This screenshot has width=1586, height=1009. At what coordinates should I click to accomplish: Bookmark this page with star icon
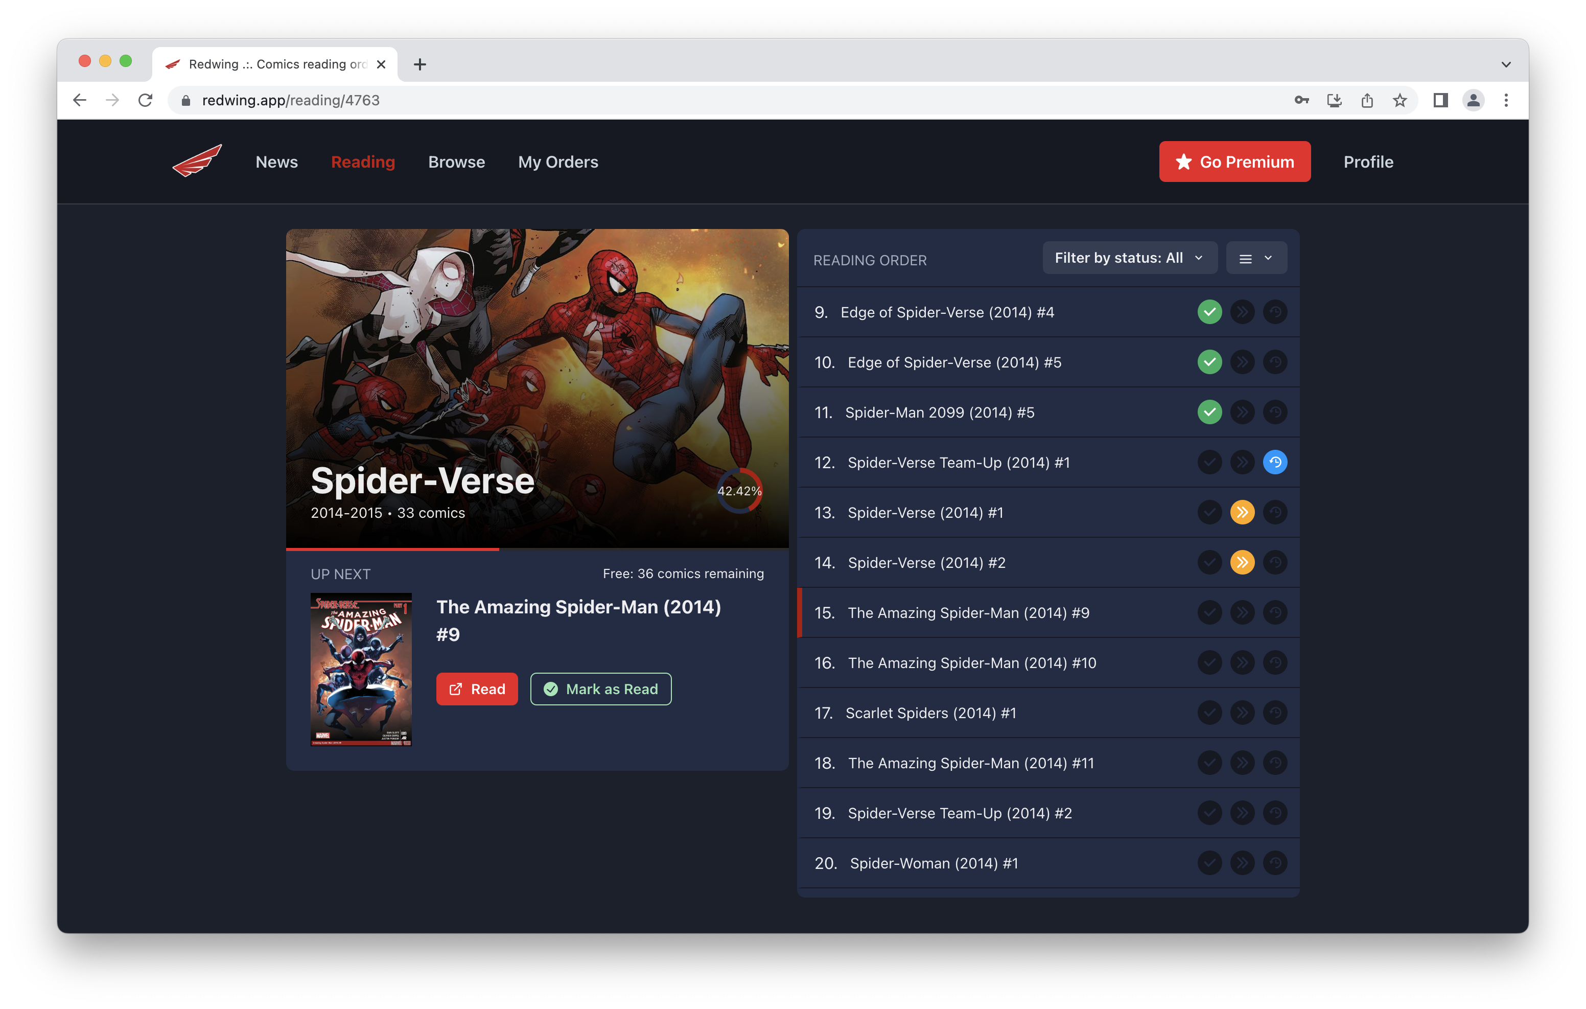(x=1400, y=100)
